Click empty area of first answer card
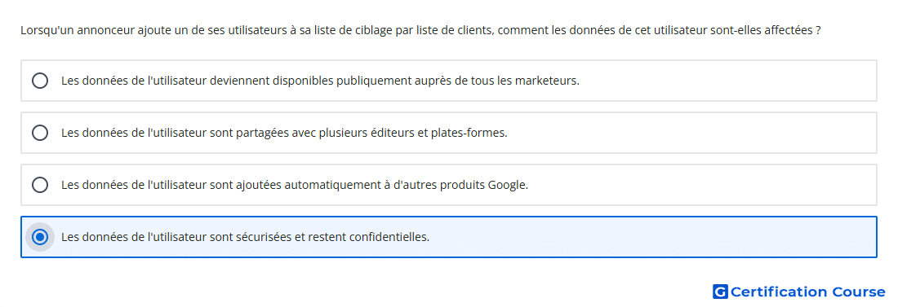The image size is (898, 307). (727, 81)
